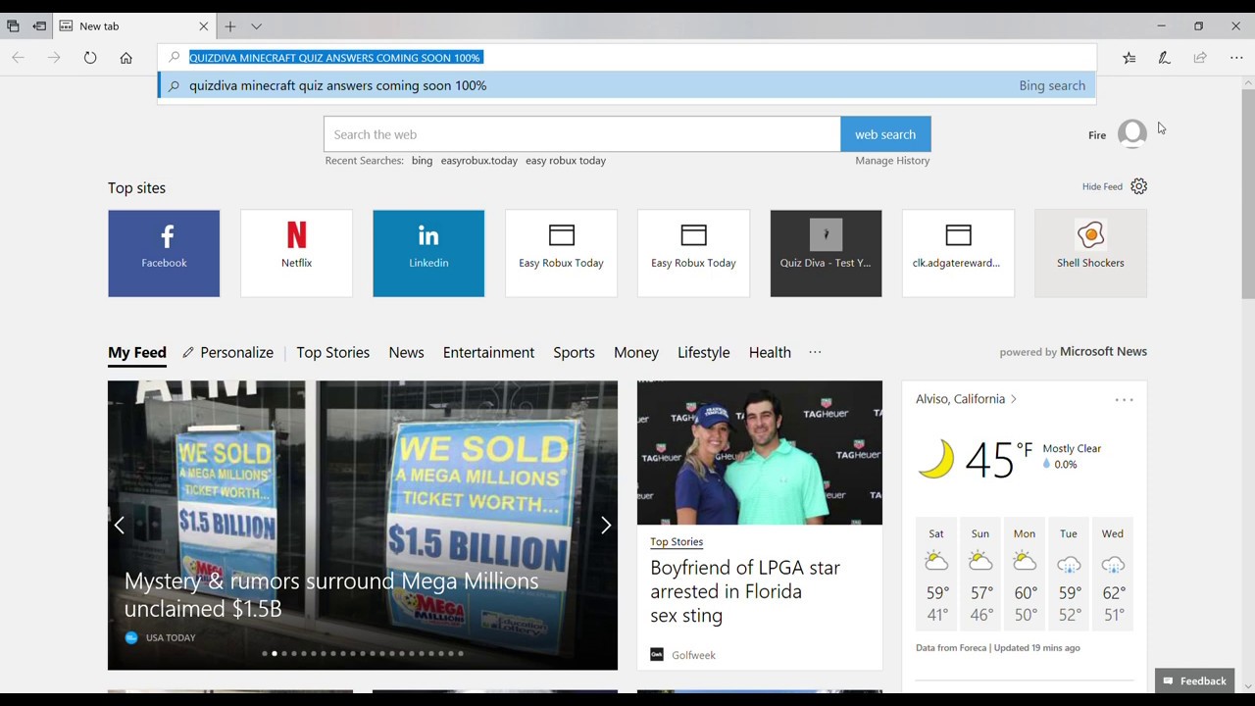The height and width of the screenshot is (706, 1255).
Task: Click the highlighted address bar text
Action: click(334, 58)
